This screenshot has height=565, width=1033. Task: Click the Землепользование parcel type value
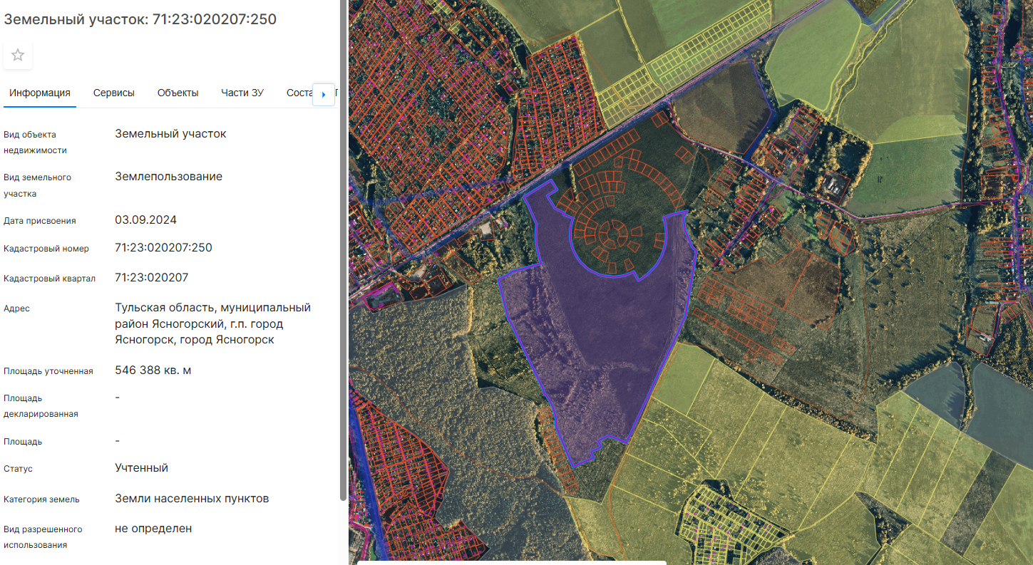[168, 177]
